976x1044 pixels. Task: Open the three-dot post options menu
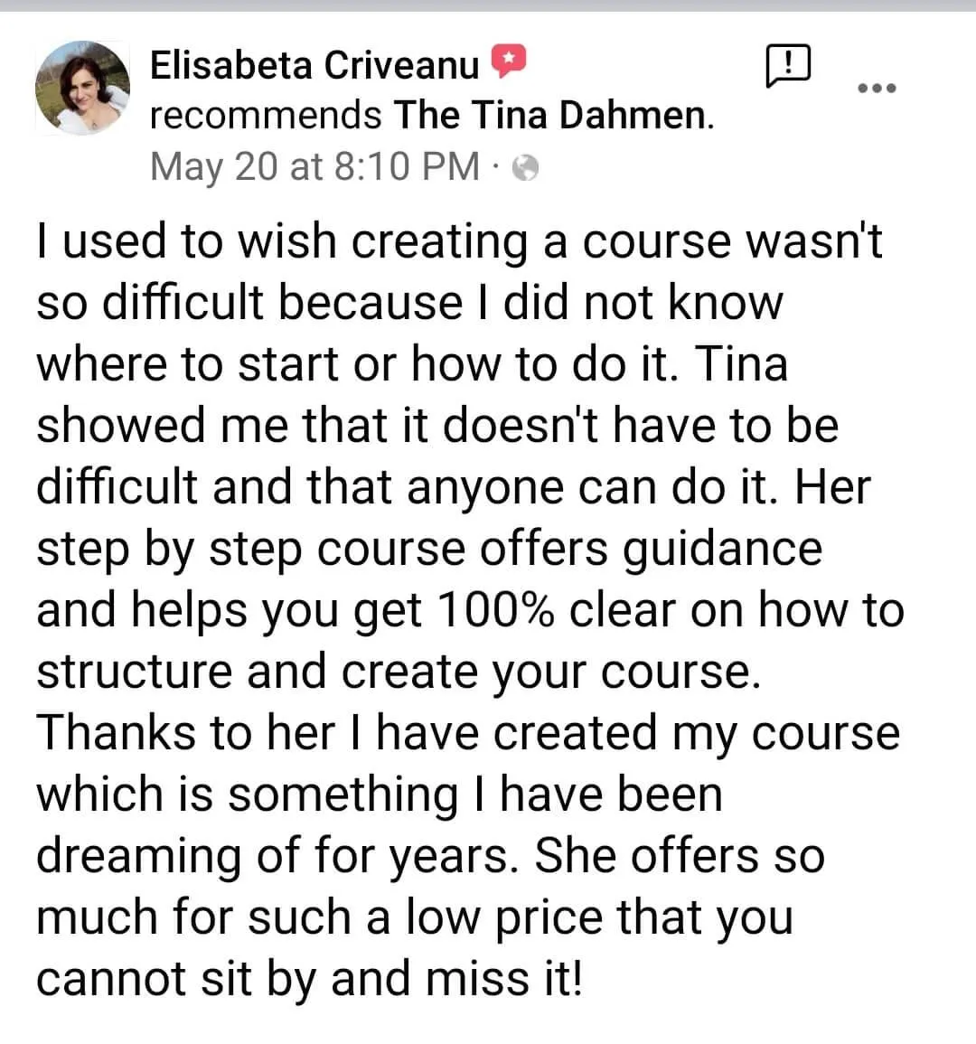point(877,88)
